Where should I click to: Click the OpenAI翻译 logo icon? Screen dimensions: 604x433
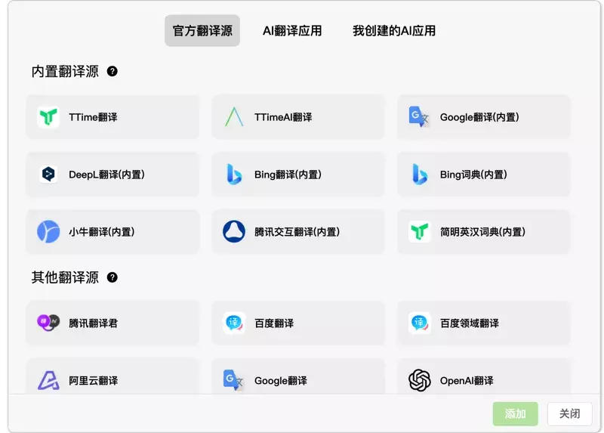420,380
